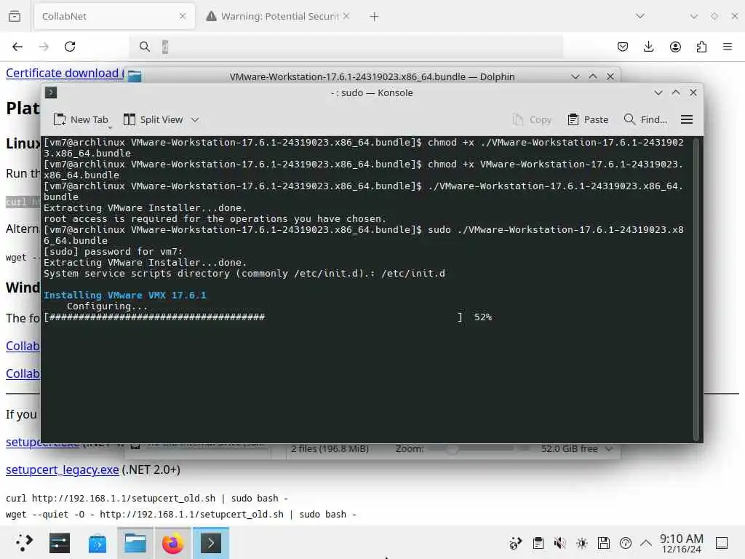Click the curl setupcert_old.sh command text
Image resolution: width=745 pixels, height=559 pixels.
coord(147,498)
